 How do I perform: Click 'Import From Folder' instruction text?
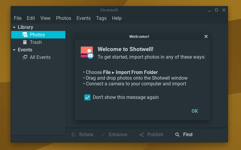point(137,72)
